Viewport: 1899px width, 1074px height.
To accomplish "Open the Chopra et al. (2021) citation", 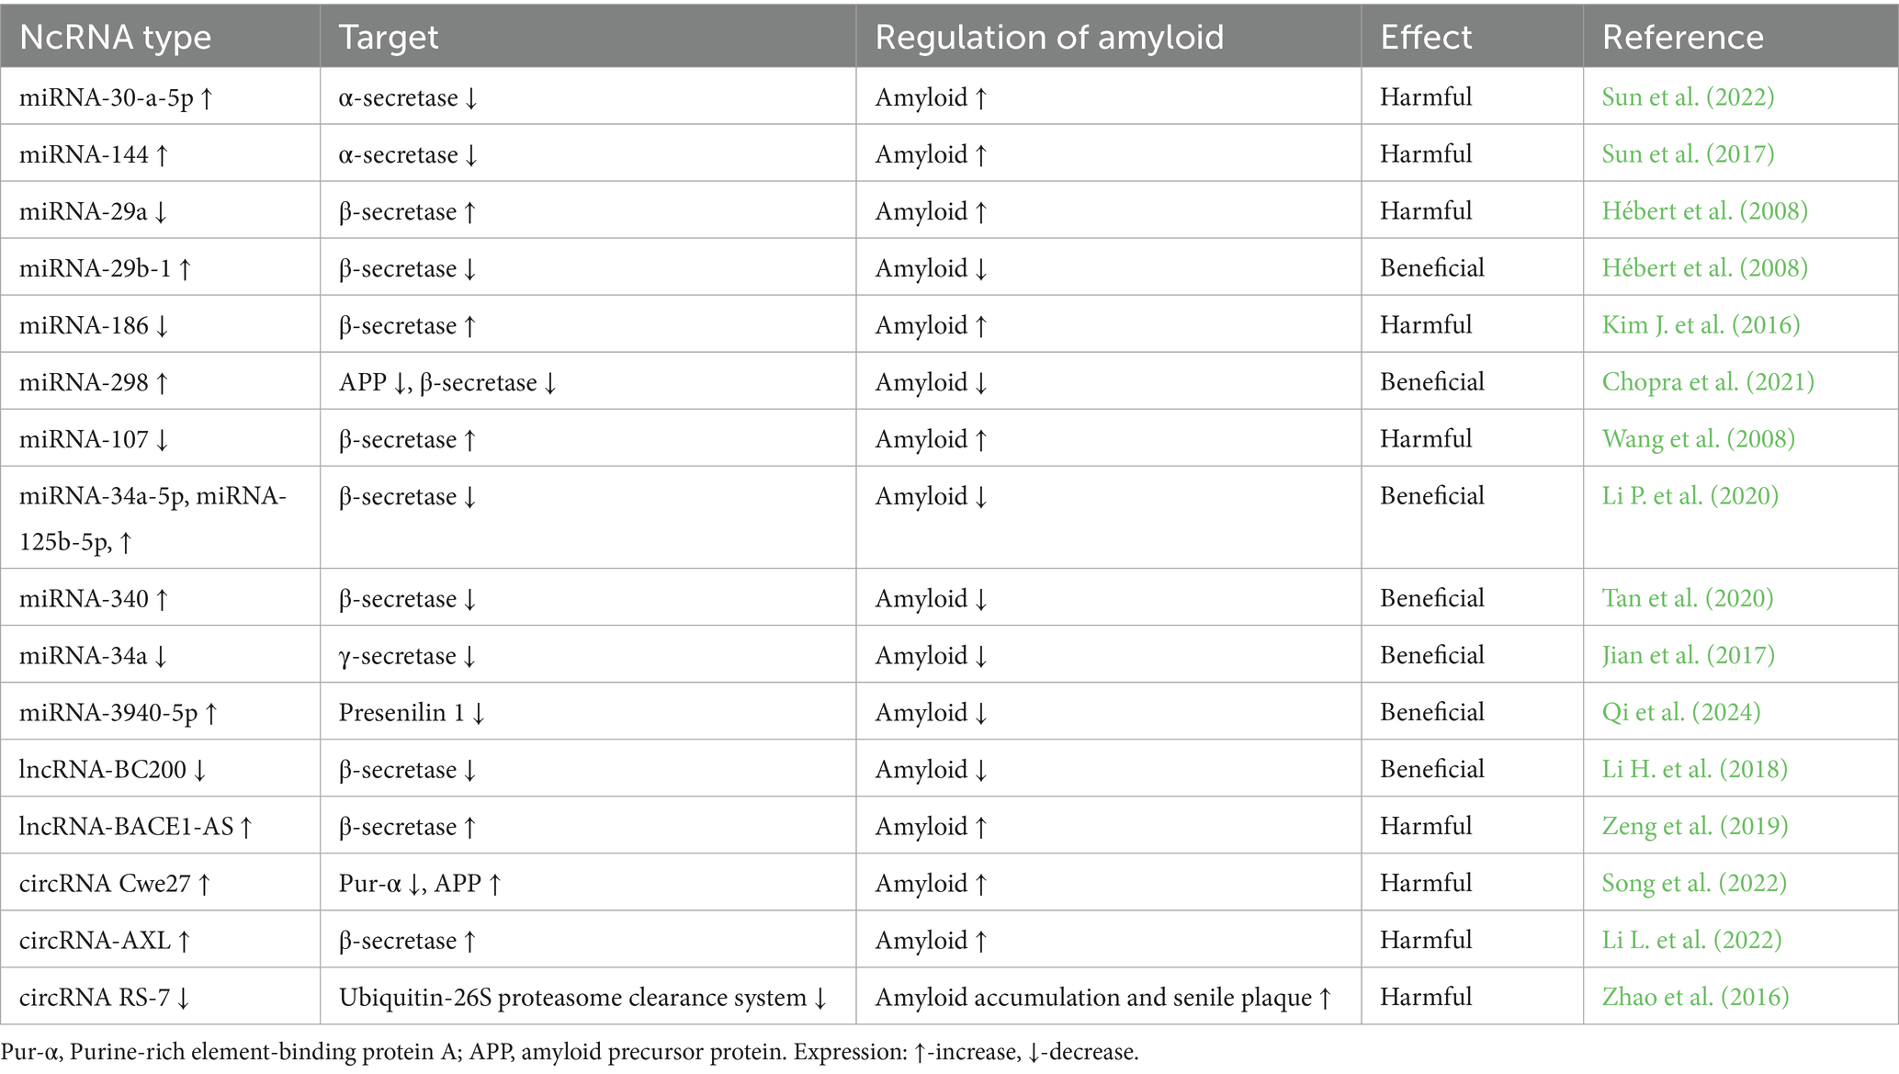I will point(1708,382).
